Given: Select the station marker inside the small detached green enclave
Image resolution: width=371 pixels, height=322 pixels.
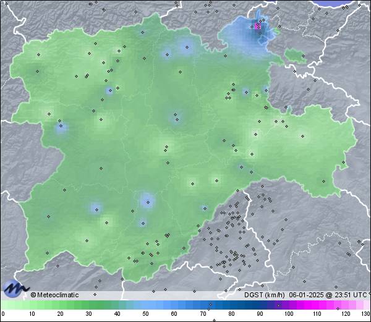Looking at the screenshot, I should [303, 56].
